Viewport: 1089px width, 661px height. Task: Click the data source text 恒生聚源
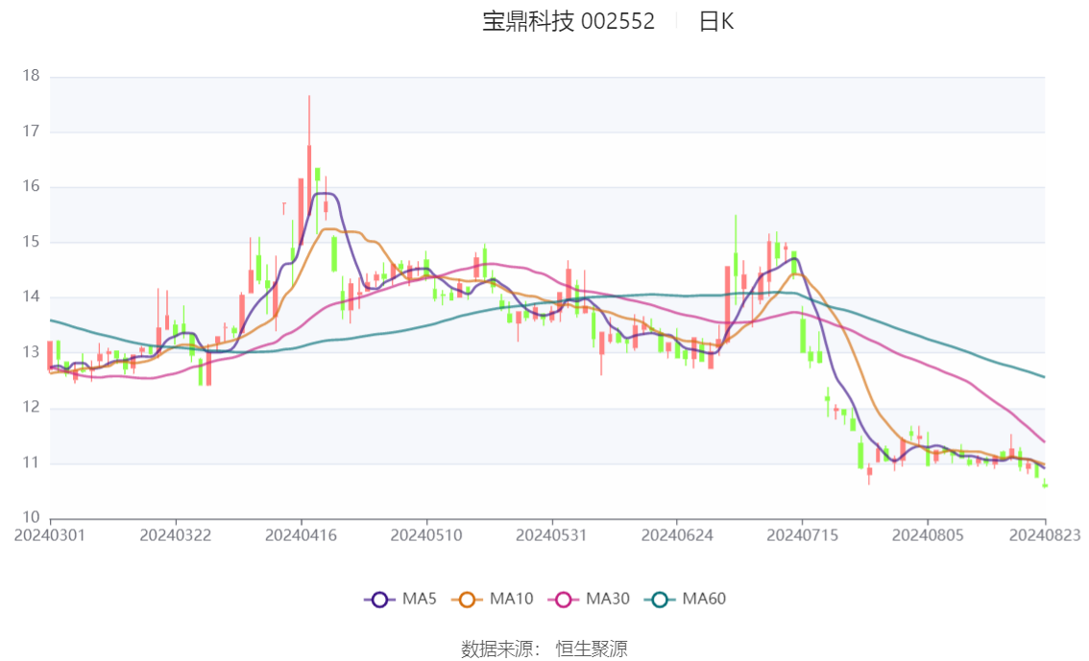click(591, 649)
